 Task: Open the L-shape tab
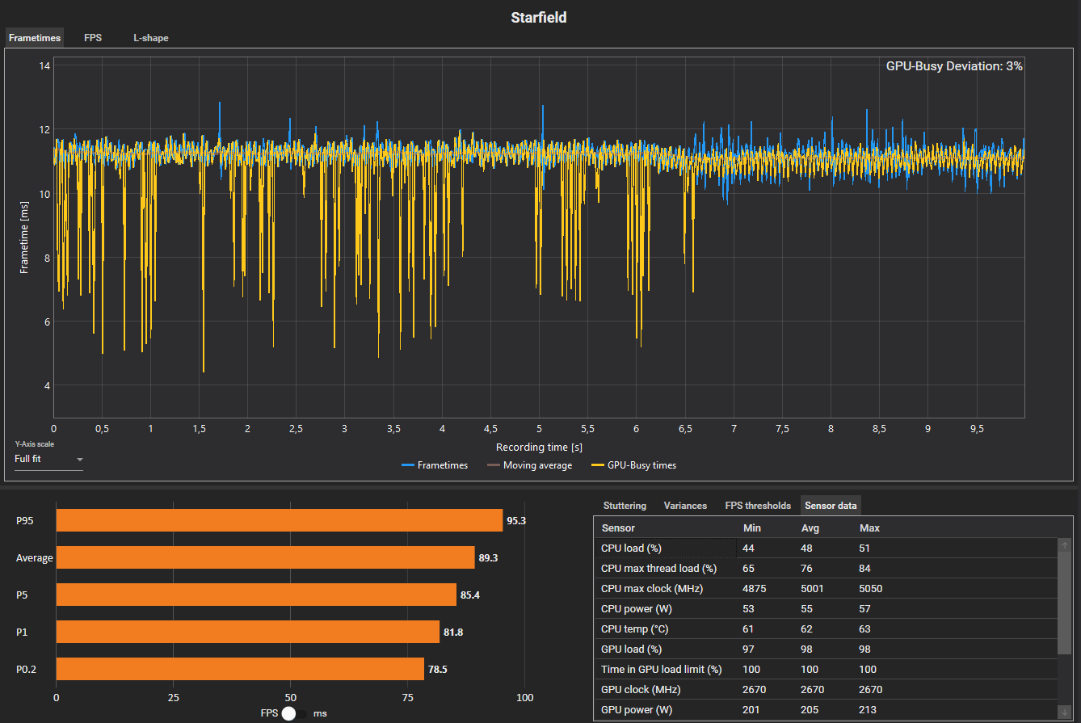point(151,38)
